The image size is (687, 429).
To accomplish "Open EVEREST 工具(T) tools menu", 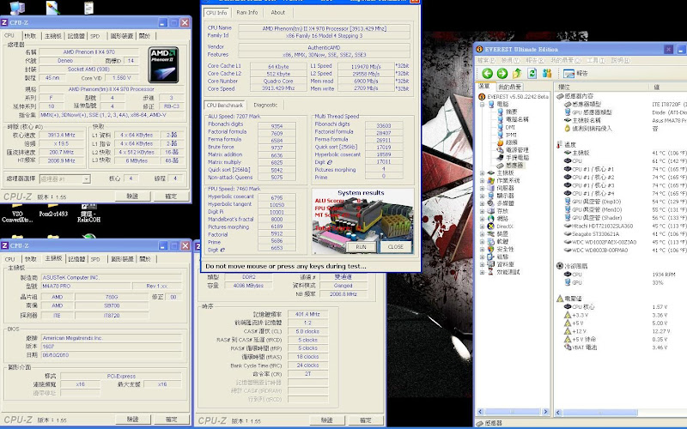I will (x=596, y=60).
